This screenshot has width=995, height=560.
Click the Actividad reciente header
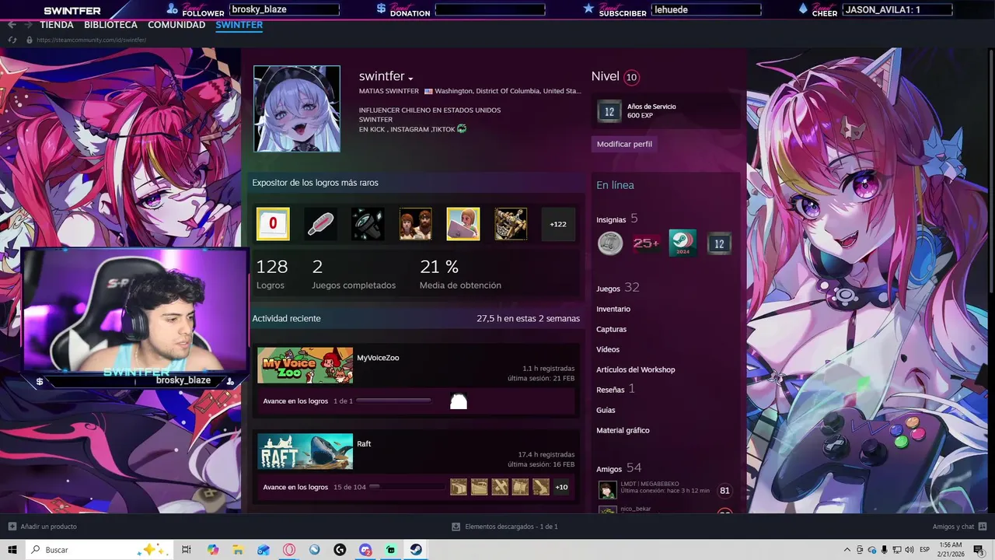click(x=286, y=319)
